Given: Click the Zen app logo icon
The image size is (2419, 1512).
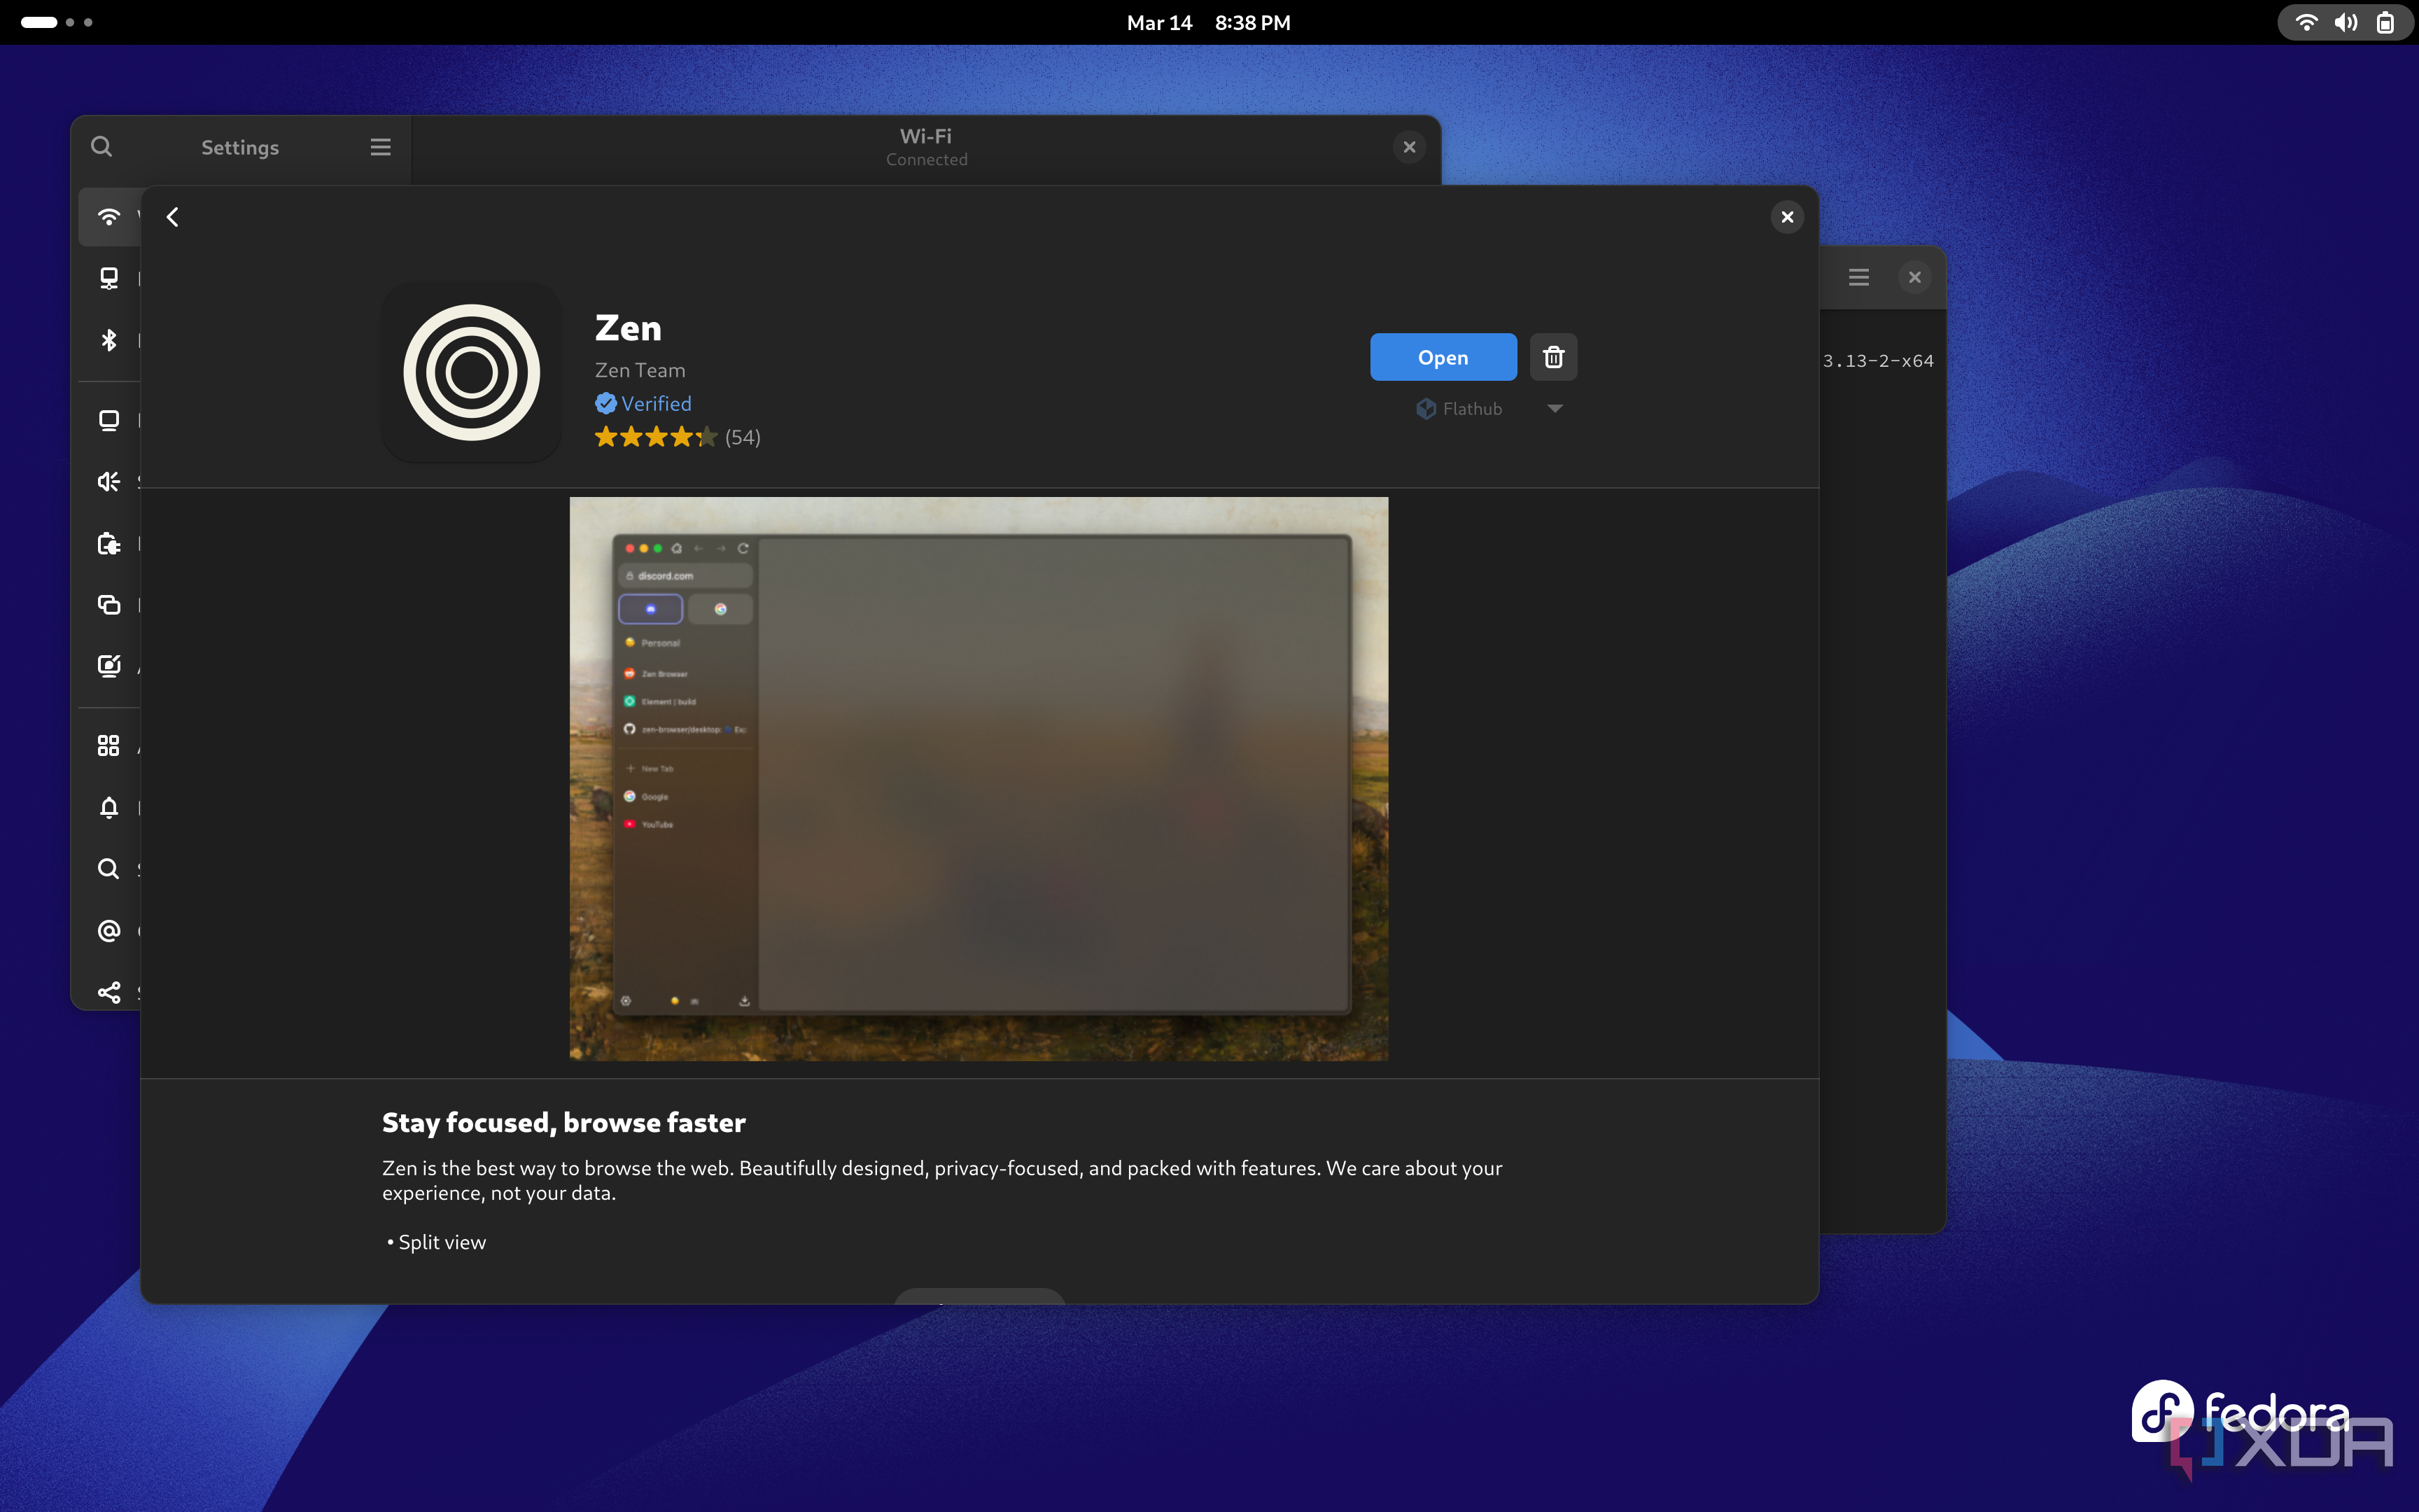Looking at the screenshot, I should [x=472, y=372].
